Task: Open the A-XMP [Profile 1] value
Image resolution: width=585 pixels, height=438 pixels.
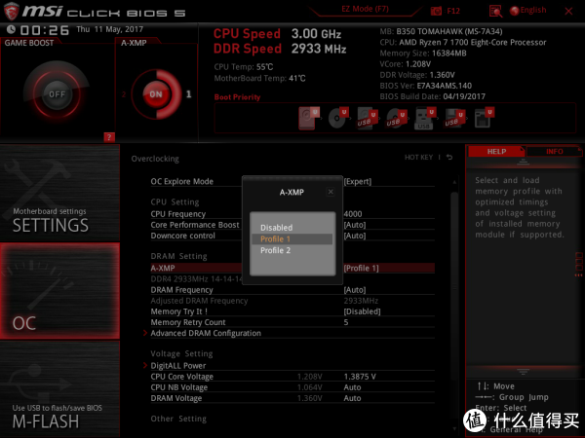Action: pyautogui.click(x=361, y=269)
